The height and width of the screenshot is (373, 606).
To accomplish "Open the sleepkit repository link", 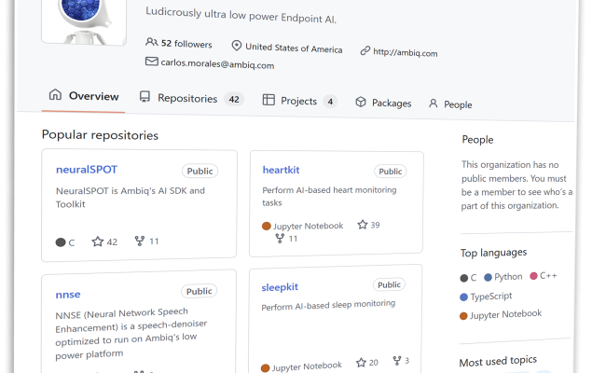I will click(280, 286).
